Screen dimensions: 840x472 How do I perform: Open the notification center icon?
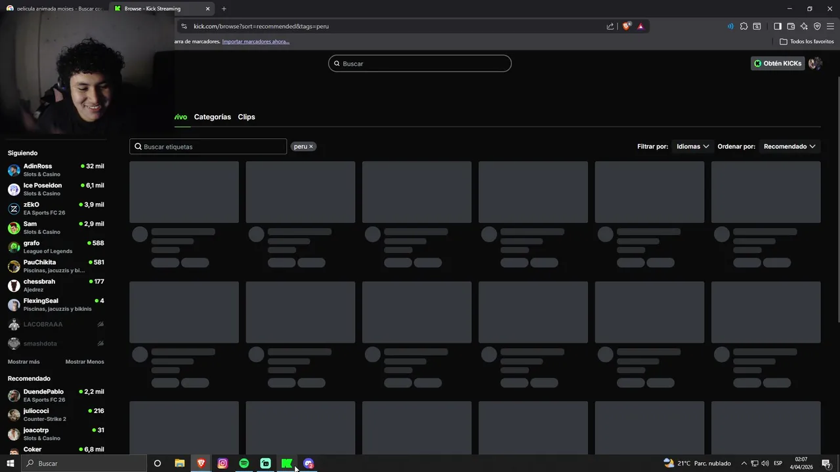coord(826,463)
